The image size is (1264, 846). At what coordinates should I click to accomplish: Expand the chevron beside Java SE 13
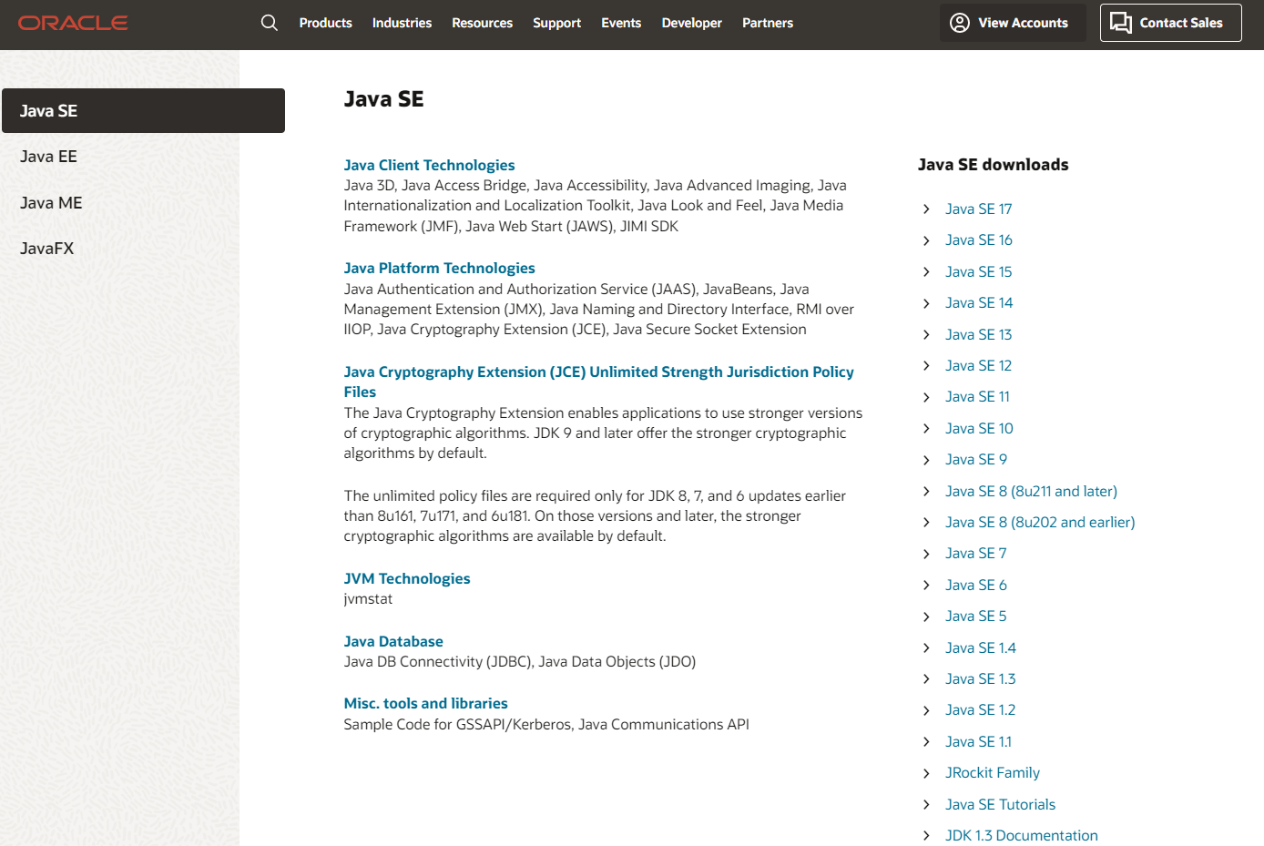[926, 335]
